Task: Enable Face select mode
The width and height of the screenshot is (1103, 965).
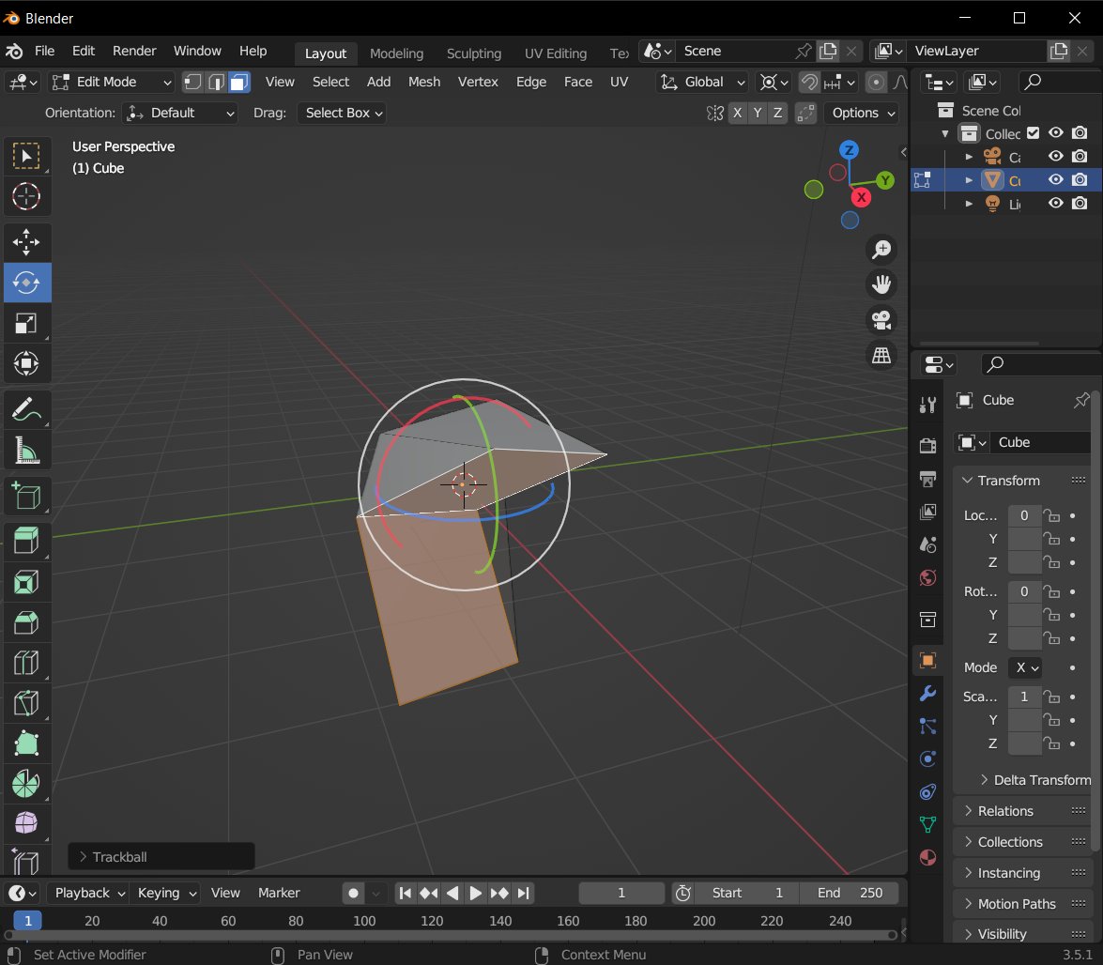Action: [x=239, y=83]
